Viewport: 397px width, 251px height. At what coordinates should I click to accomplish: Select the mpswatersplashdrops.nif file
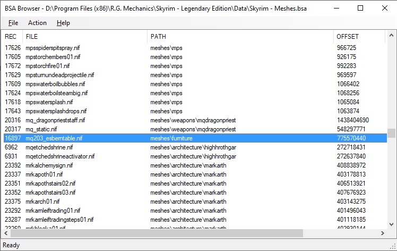pyautogui.click(x=56, y=111)
